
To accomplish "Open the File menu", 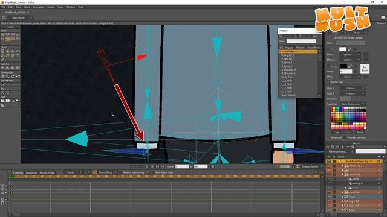I will pos(3,7).
